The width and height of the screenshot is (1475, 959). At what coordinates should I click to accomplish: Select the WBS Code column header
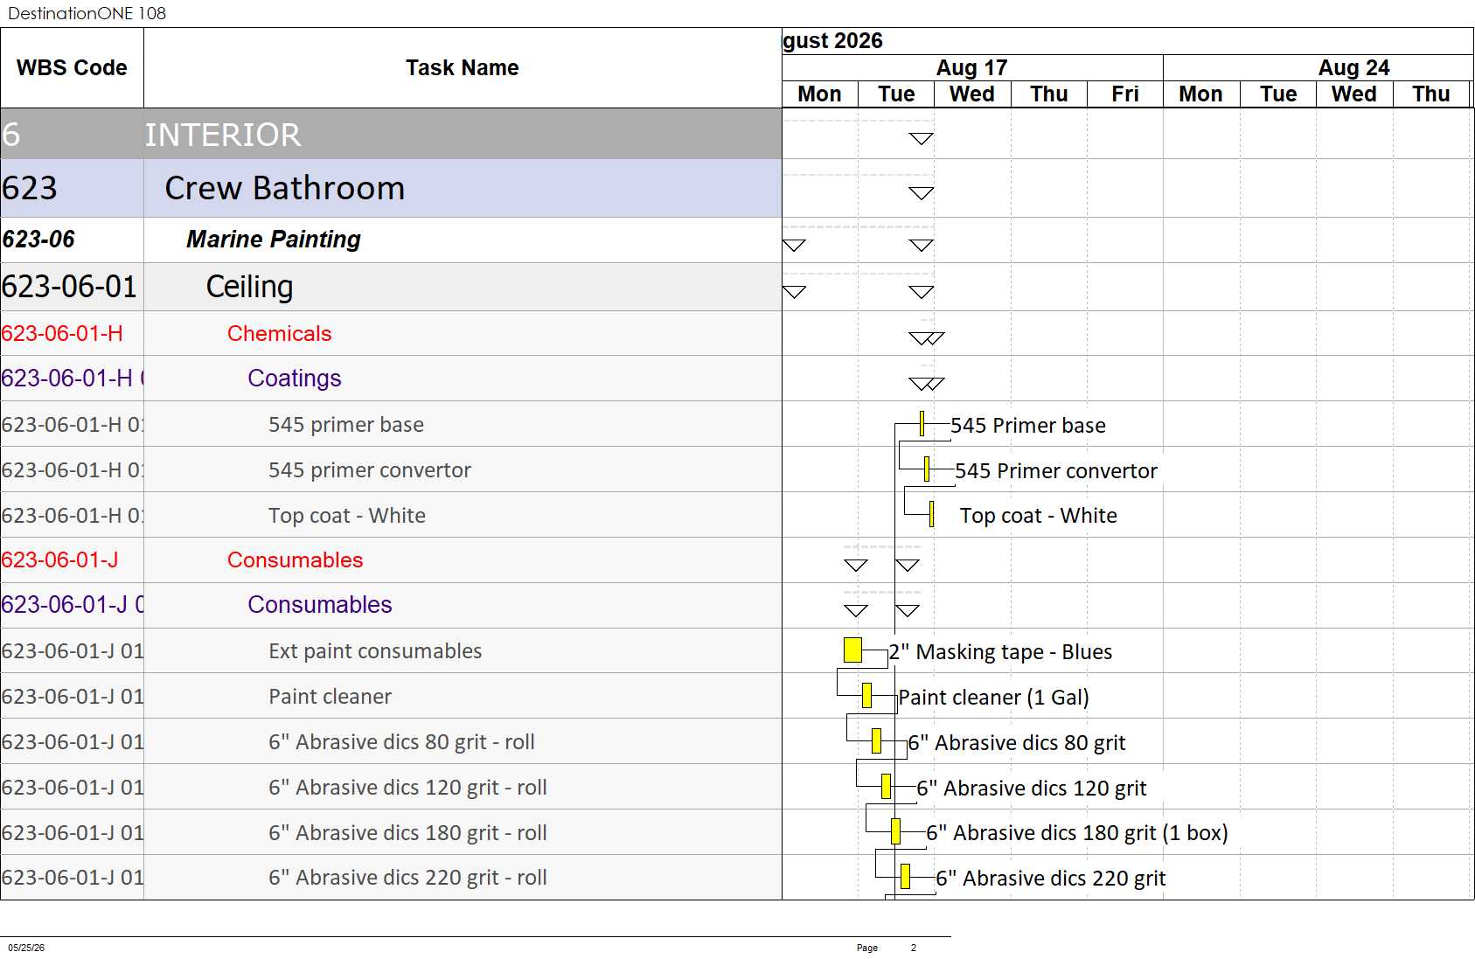pos(72,67)
